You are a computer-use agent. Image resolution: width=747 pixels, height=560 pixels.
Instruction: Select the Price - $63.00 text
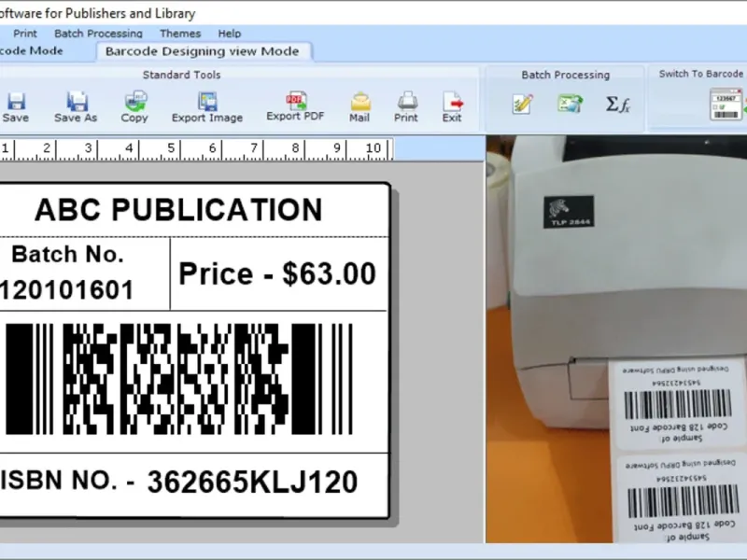[x=277, y=273]
